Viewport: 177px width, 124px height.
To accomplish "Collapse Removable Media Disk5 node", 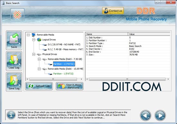I will [x=39, y=59].
